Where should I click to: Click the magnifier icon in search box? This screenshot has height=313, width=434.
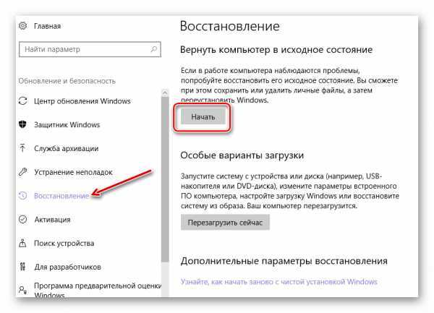coord(153,49)
